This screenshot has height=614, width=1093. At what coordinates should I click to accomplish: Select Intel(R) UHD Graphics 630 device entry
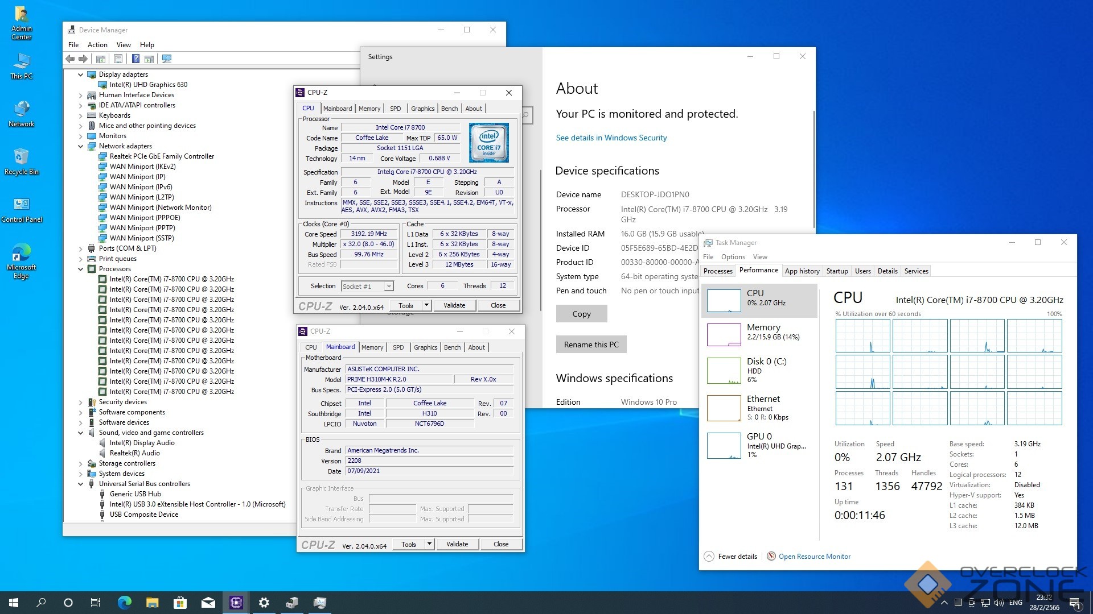coord(148,85)
